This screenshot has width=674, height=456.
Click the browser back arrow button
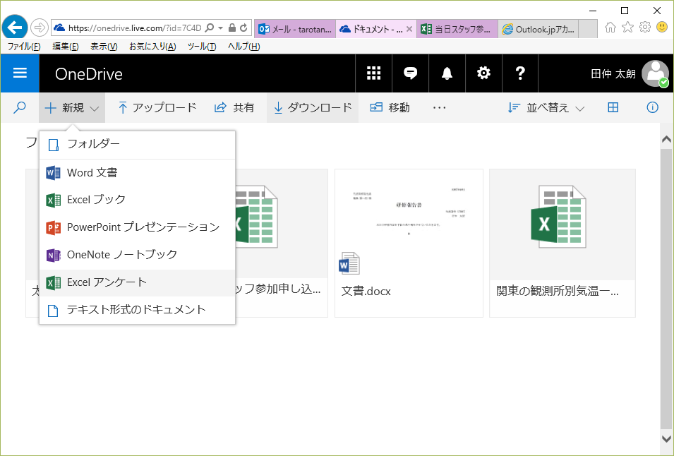click(x=15, y=28)
